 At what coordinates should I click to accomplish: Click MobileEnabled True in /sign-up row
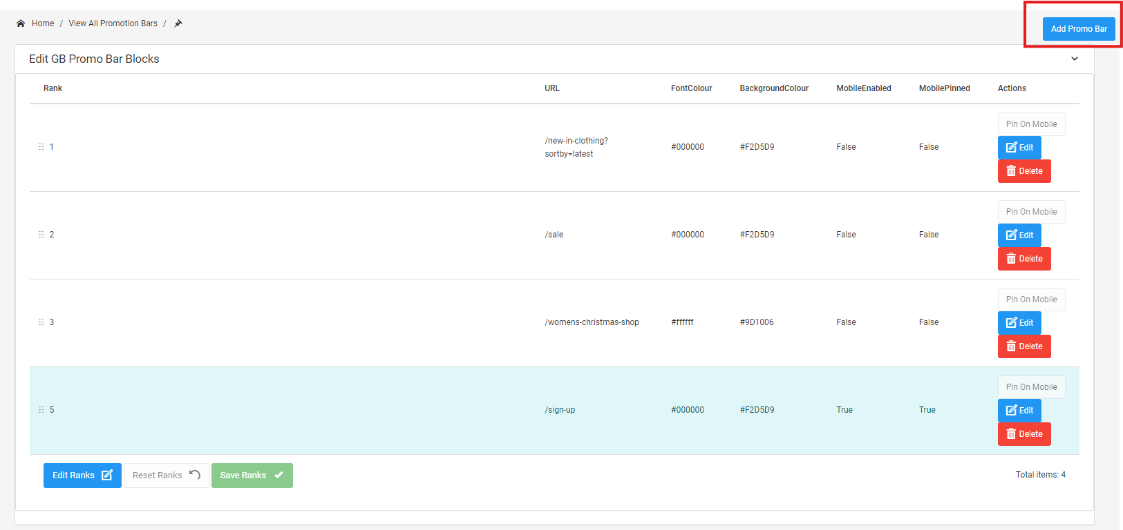[844, 410]
